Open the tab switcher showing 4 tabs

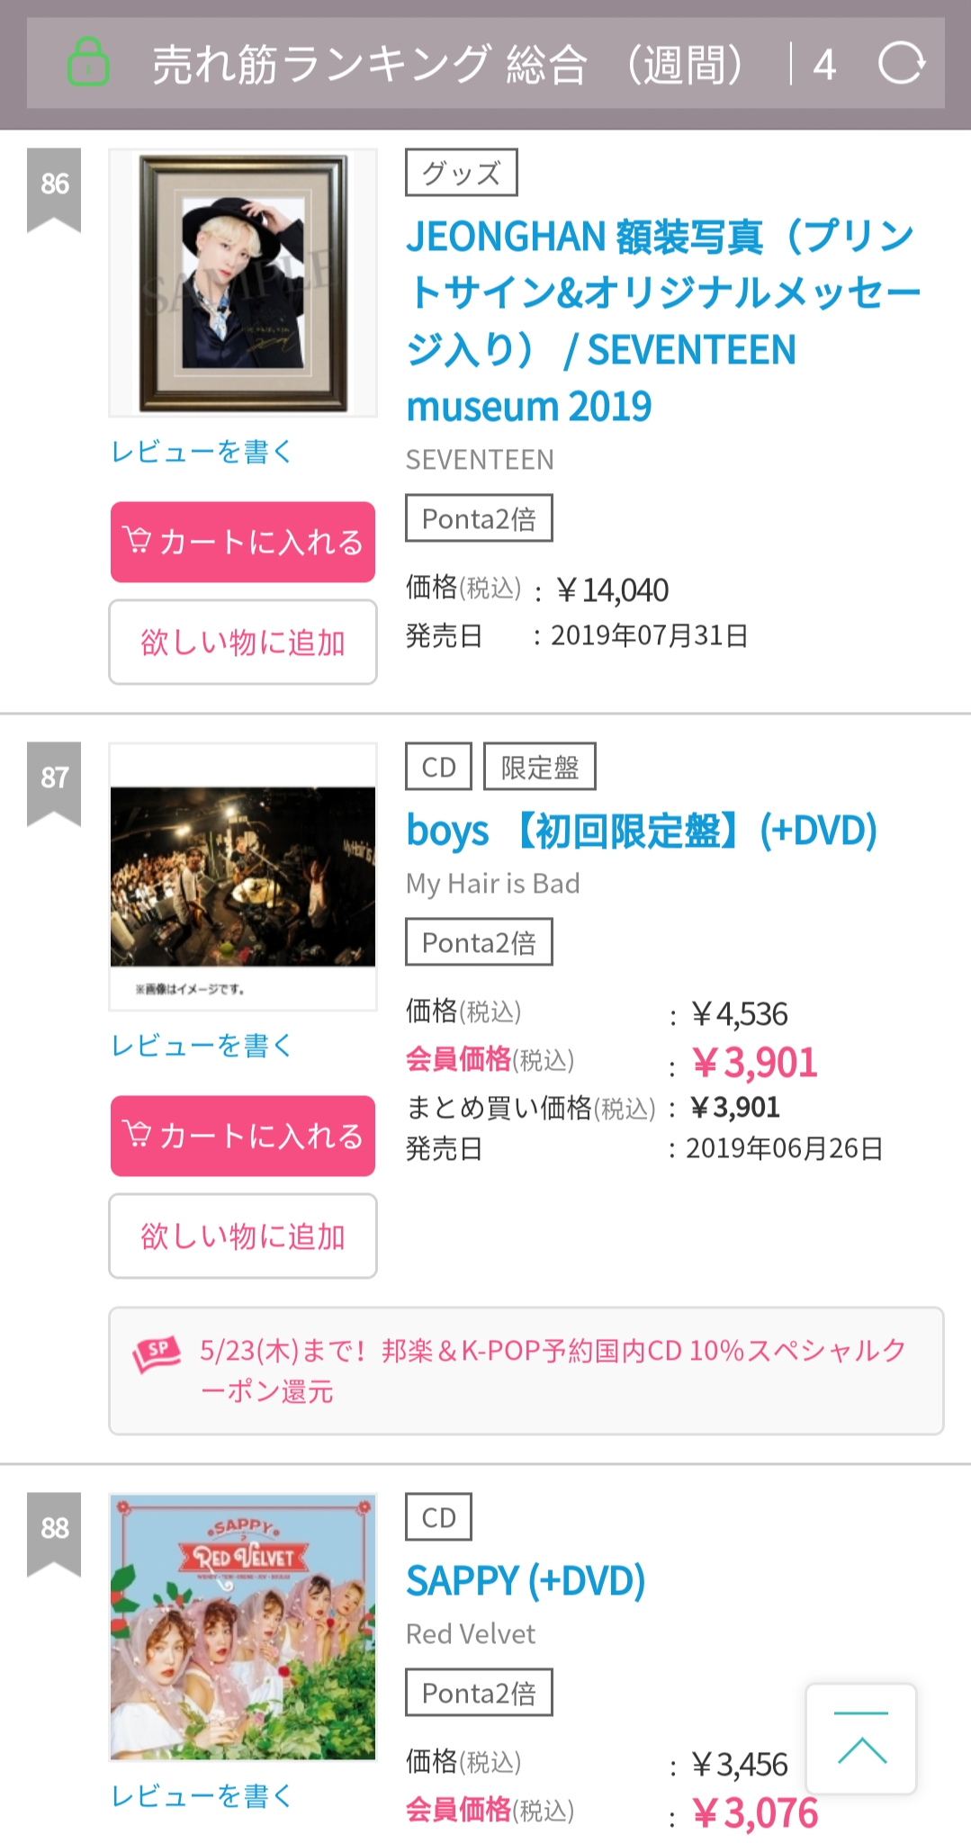point(823,65)
